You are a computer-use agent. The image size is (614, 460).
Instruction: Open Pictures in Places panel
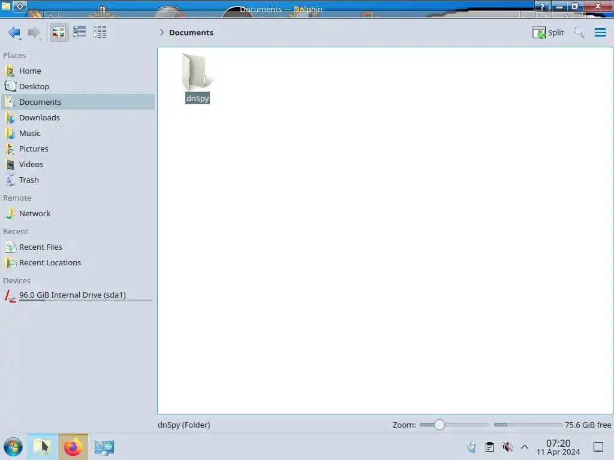click(77, 149)
